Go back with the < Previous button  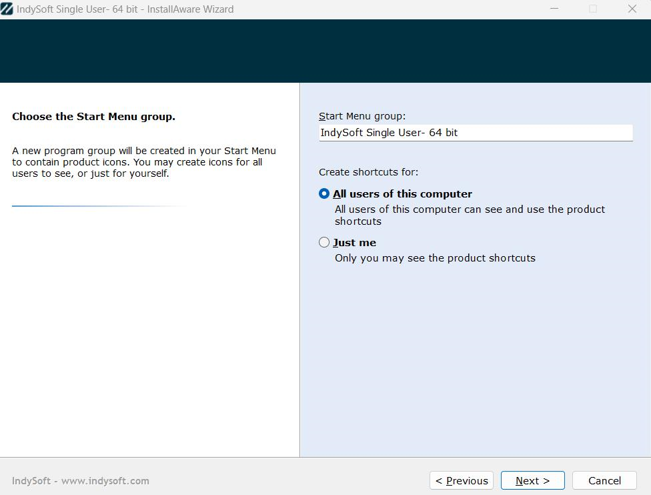[462, 480]
